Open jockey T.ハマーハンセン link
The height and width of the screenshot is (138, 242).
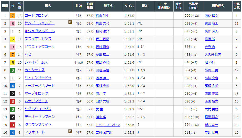click(108, 125)
